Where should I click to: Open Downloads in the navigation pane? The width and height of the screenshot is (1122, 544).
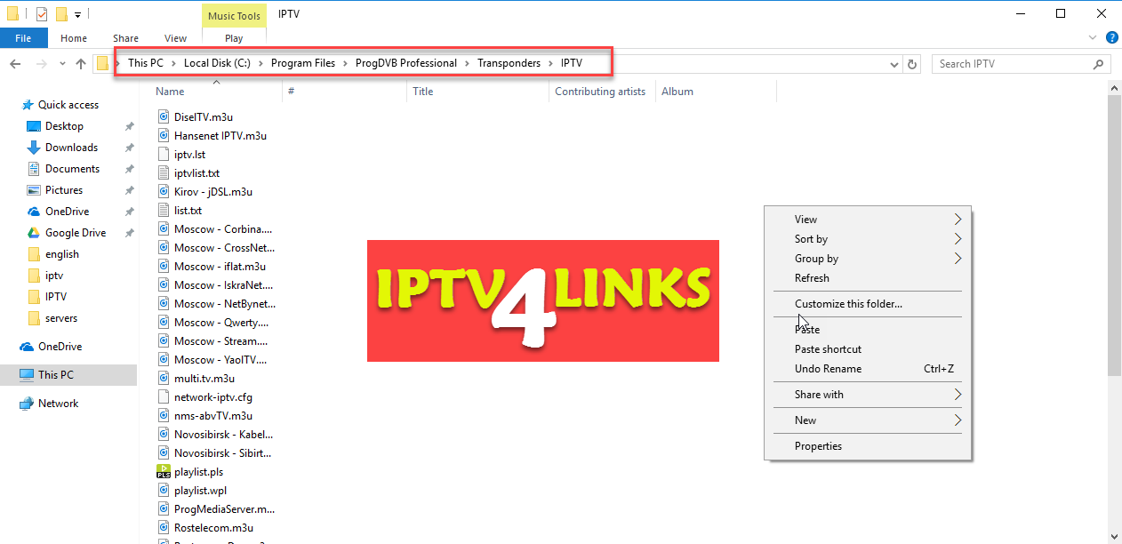coord(71,148)
